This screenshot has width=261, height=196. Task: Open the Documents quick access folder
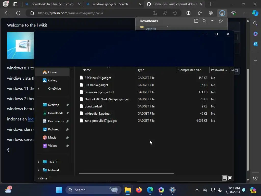pos(56,121)
